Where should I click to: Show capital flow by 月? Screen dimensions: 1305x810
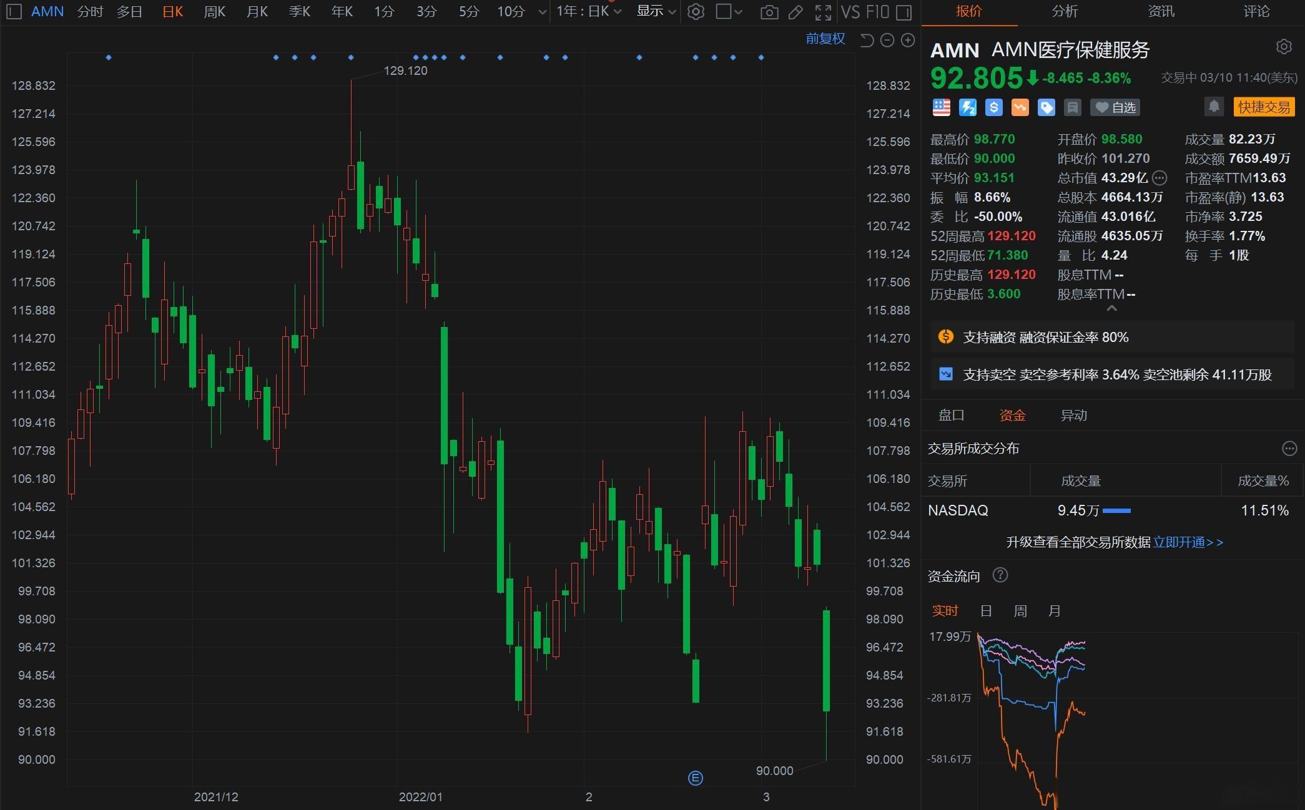1055,610
